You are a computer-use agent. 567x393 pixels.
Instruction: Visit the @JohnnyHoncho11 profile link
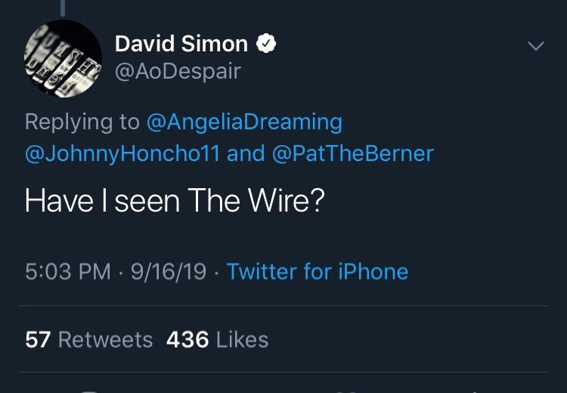click(122, 153)
